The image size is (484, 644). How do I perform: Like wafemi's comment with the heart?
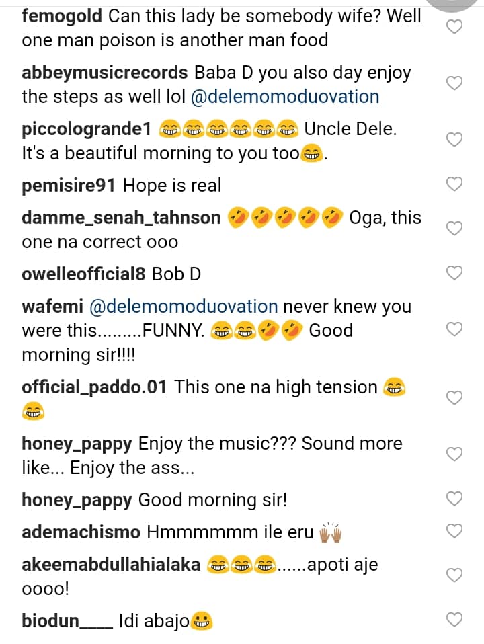pos(455,329)
